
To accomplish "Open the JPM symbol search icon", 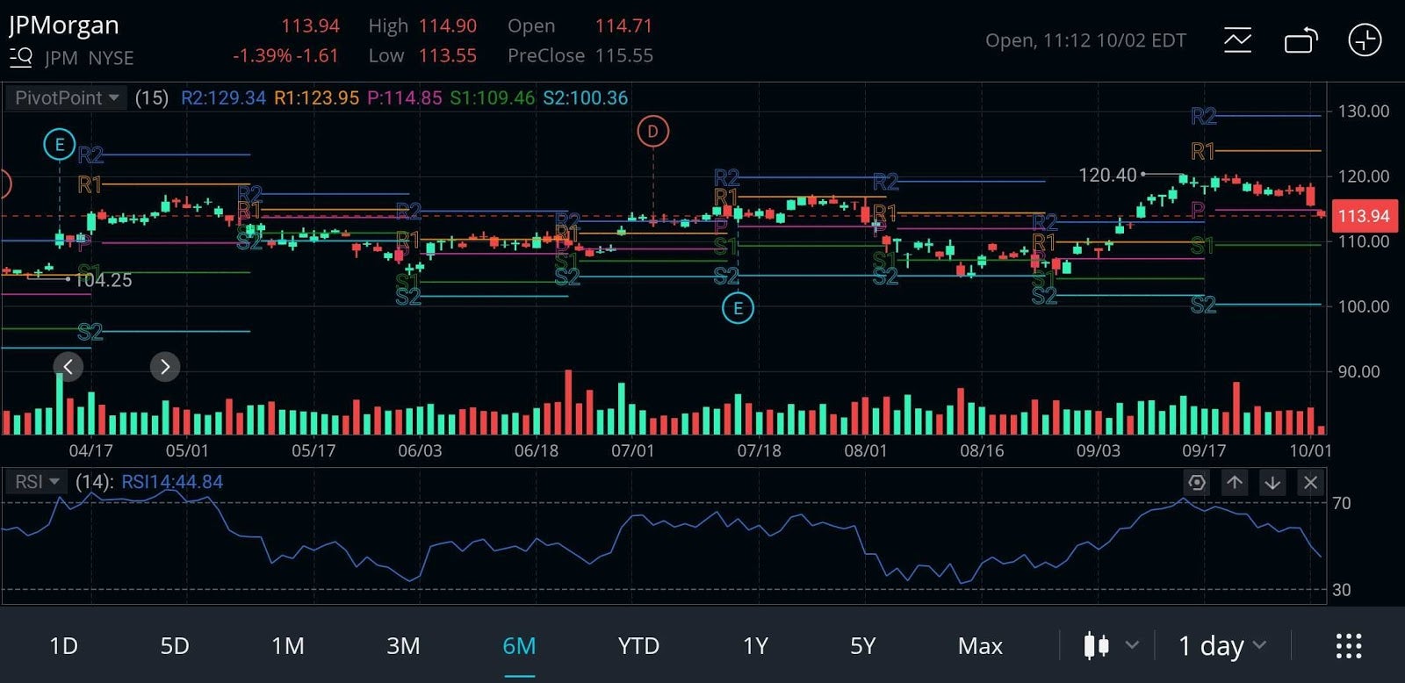I will click(21, 58).
